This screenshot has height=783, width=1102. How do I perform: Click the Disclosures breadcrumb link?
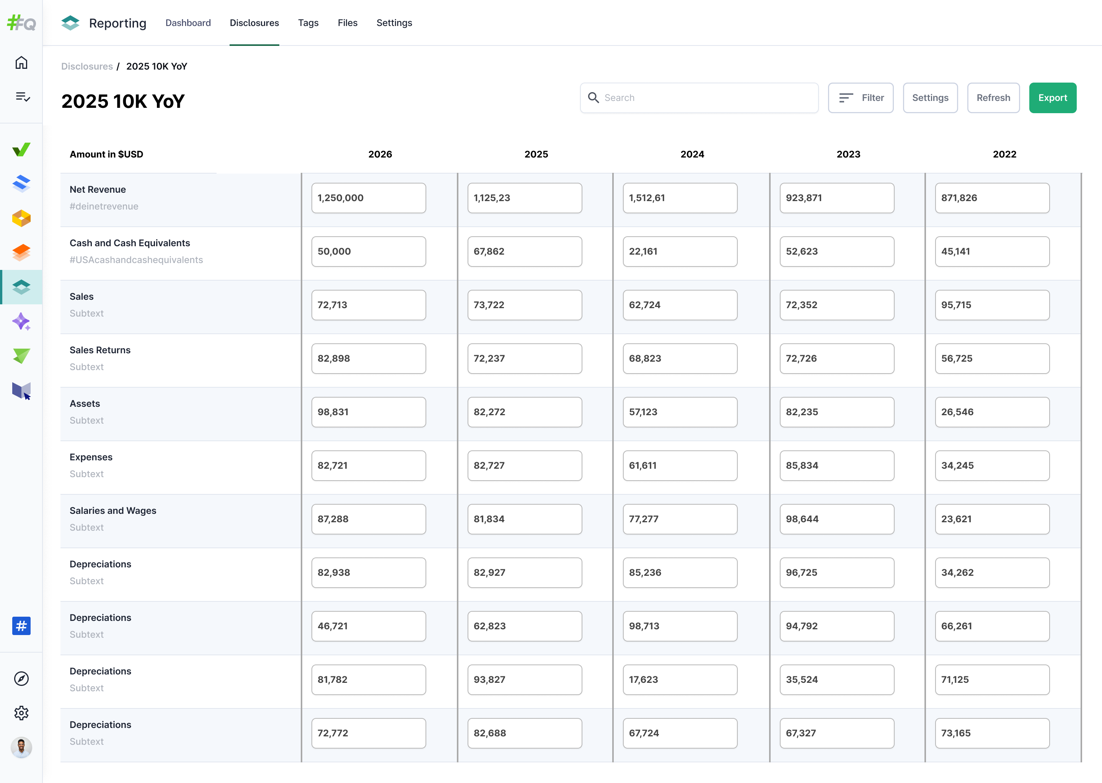[x=87, y=66]
